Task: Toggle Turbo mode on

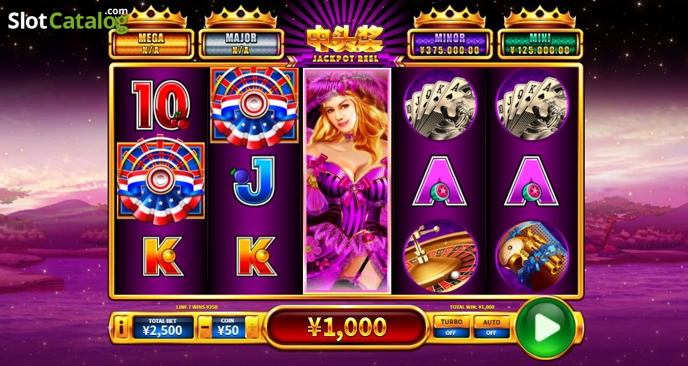Action: [452, 327]
